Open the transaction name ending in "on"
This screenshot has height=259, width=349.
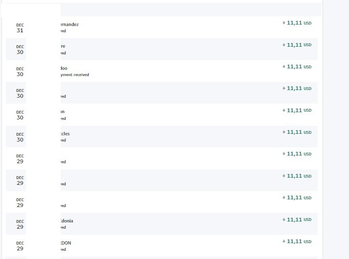63,112
